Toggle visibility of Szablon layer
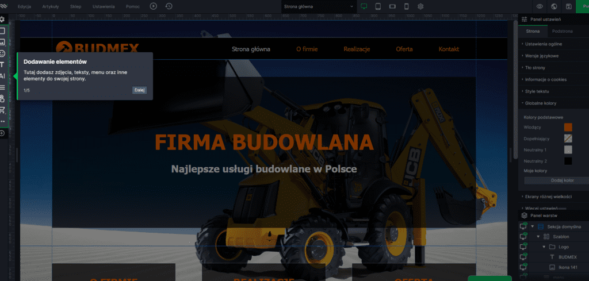Screen dimensions: 589x281 click(523, 236)
